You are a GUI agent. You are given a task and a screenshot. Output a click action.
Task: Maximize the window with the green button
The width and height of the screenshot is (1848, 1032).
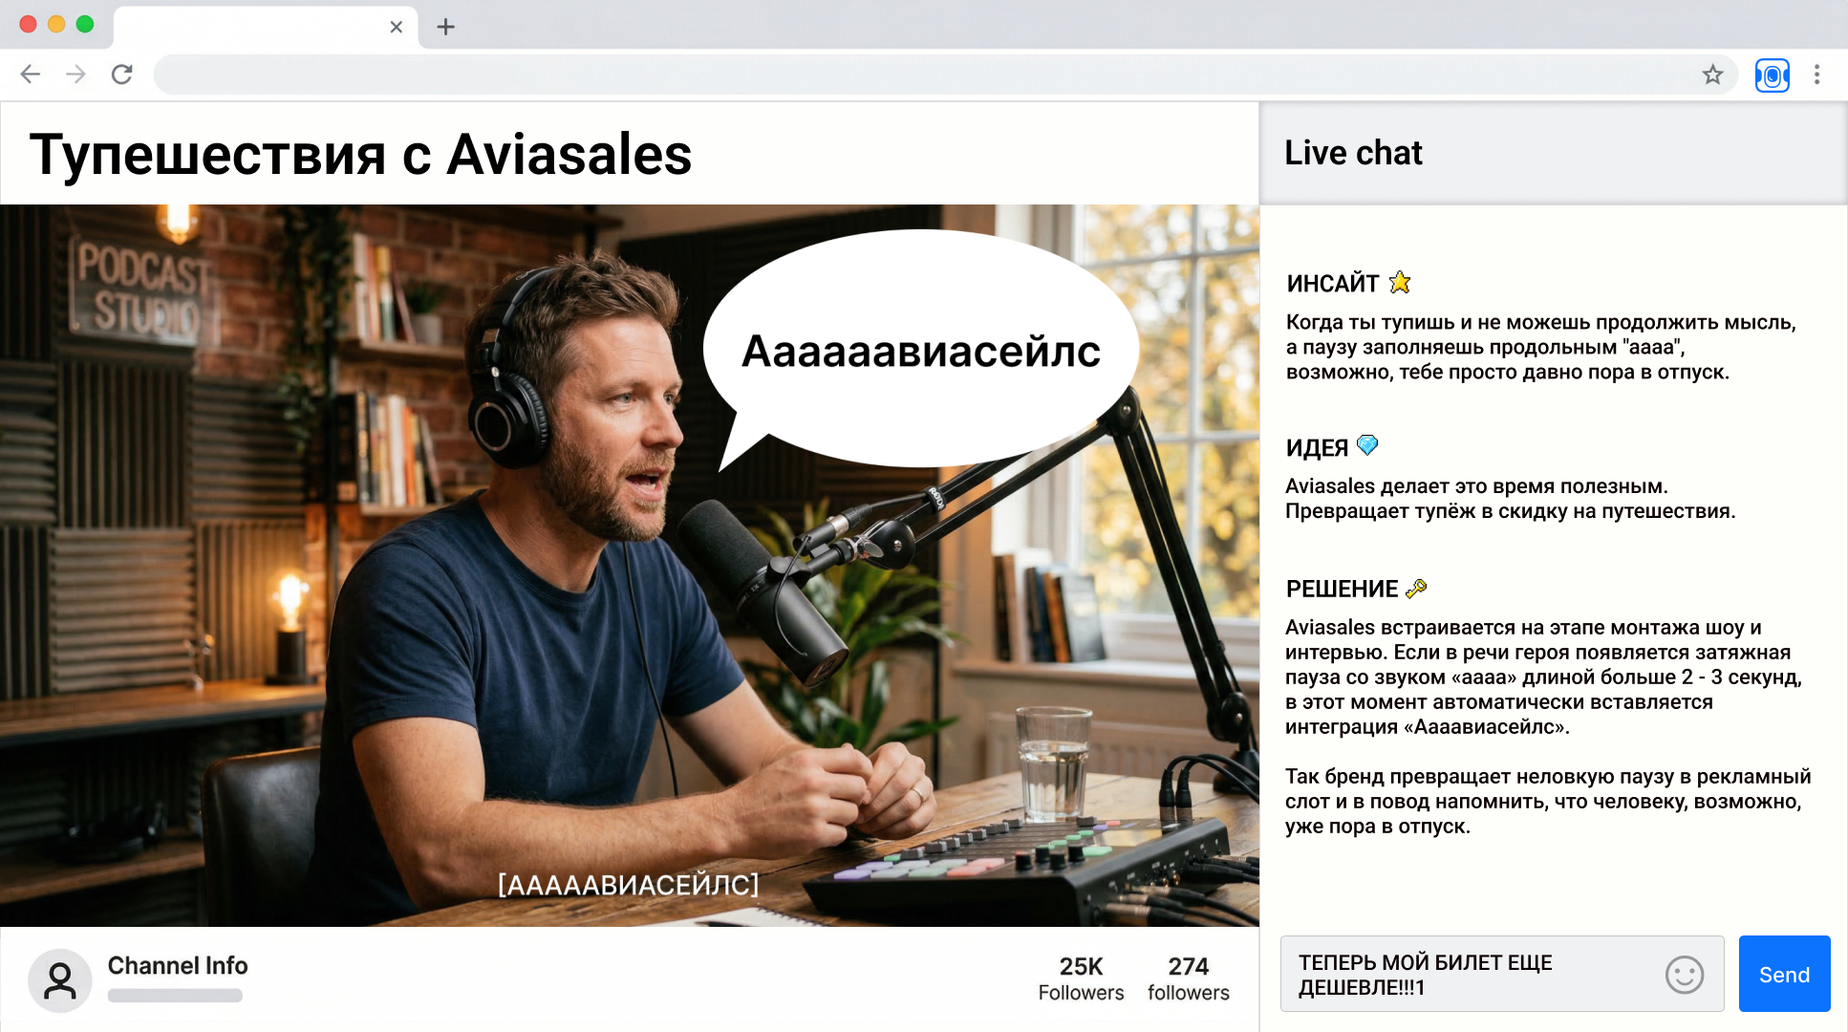tap(85, 25)
